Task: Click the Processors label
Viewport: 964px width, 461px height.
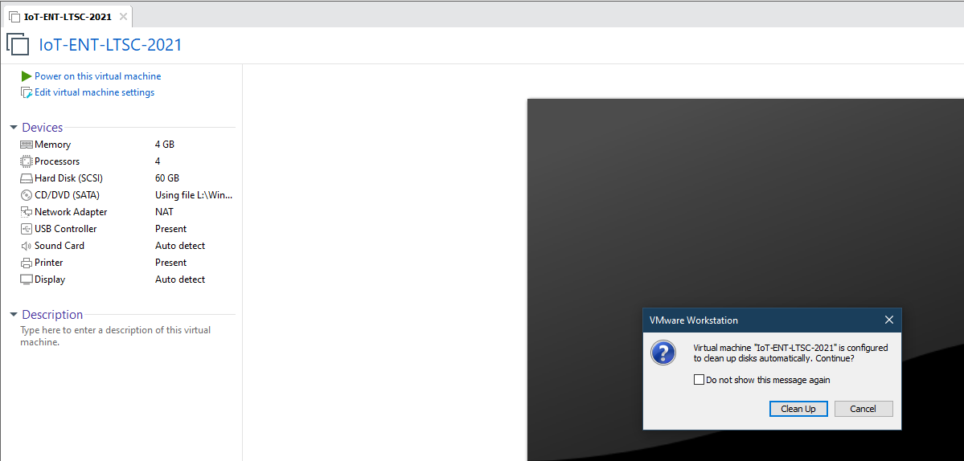Action: coord(57,161)
